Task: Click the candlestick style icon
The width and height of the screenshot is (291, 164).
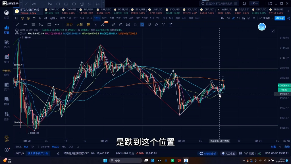Action: click(128, 24)
